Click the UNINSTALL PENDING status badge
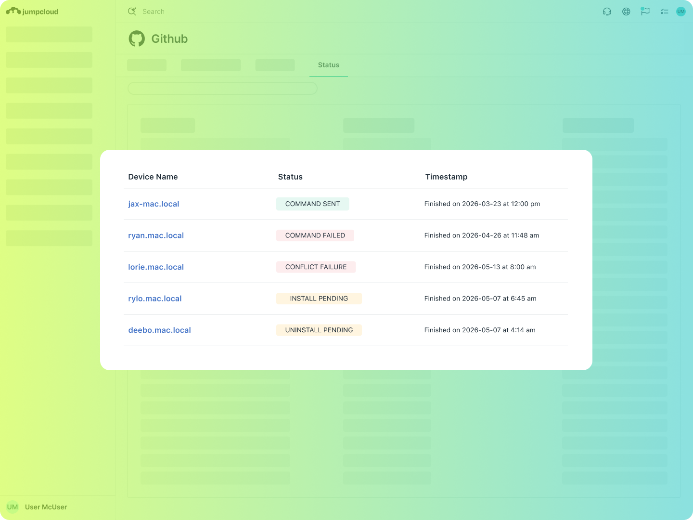 319,330
